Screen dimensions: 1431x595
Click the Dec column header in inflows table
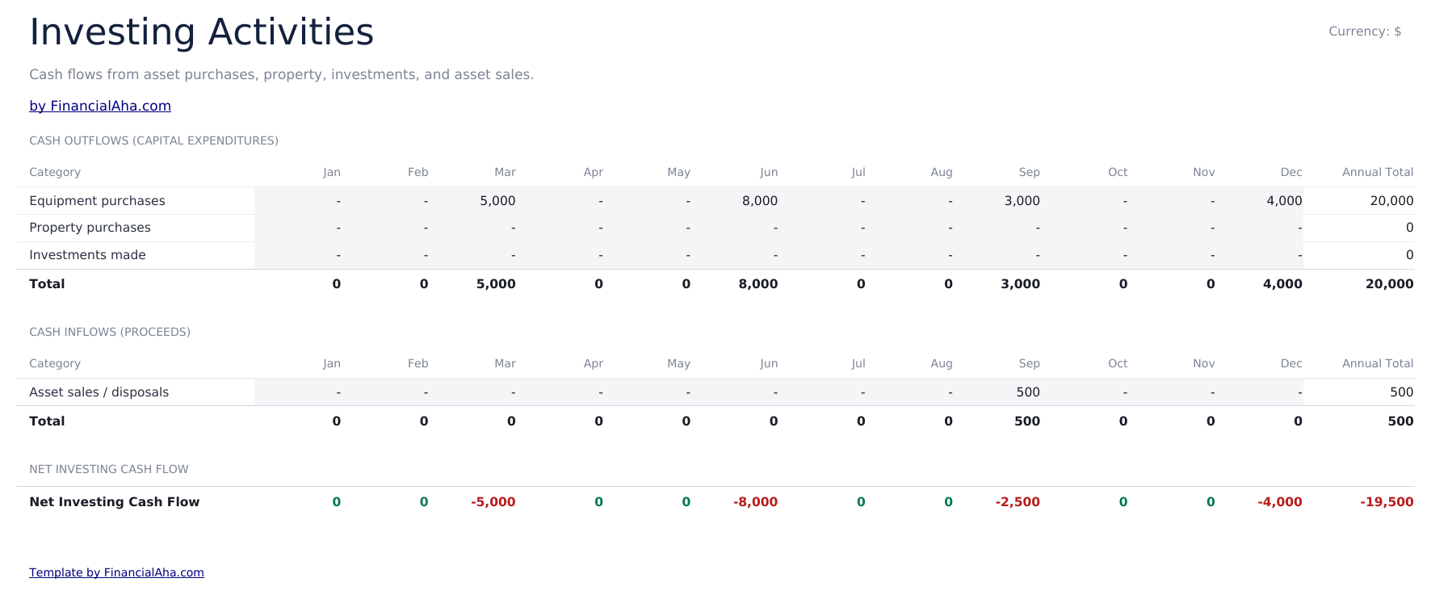point(1291,363)
